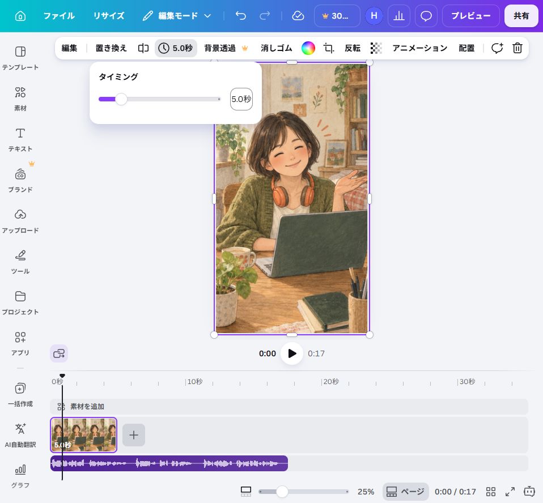543x503 pixels.
Task: Click the 素材を追加 track
Action: click(x=289, y=406)
